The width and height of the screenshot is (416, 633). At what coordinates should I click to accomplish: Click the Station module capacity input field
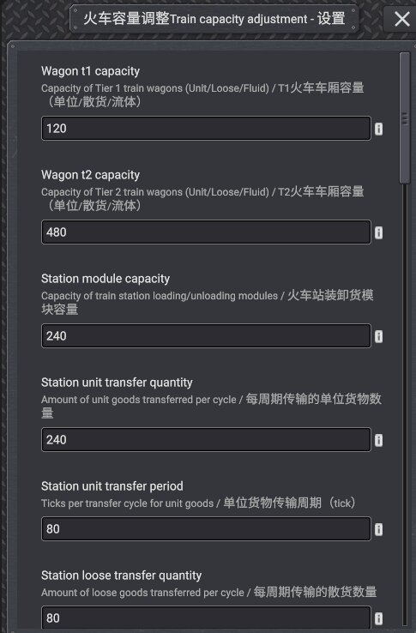click(206, 336)
